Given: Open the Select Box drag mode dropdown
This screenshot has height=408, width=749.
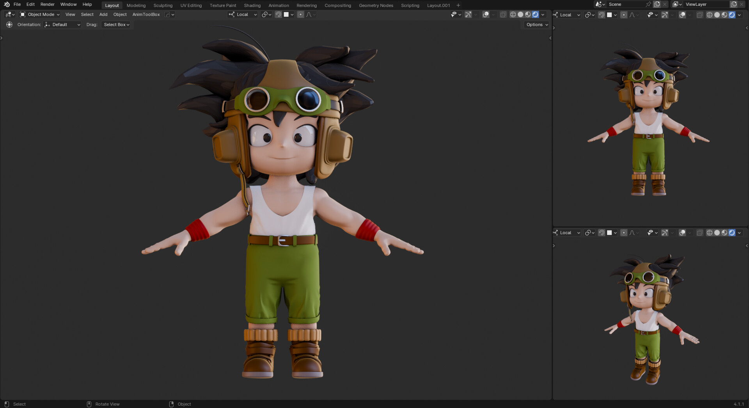Looking at the screenshot, I should pos(116,25).
